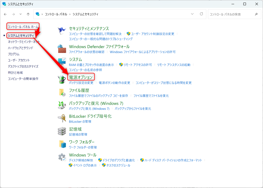Click バッテリ設定の変更 link
Image resolution: width=263 pixels, height=188 pixels.
tap(81, 83)
